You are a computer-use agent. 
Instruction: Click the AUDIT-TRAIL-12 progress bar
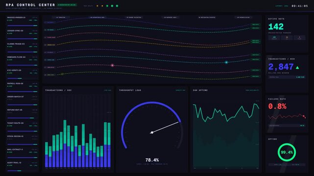22,171
